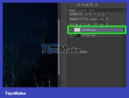Viewport: 129px width, 98px height.
Task: Open the Fill slider arrow
Action: [107, 24]
